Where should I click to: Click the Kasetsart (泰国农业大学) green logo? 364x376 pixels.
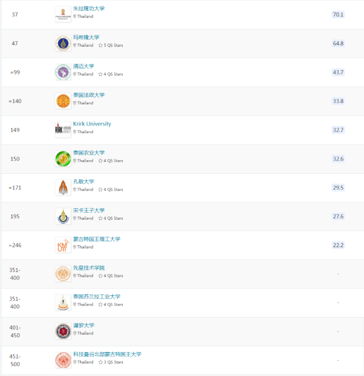pos(63,159)
